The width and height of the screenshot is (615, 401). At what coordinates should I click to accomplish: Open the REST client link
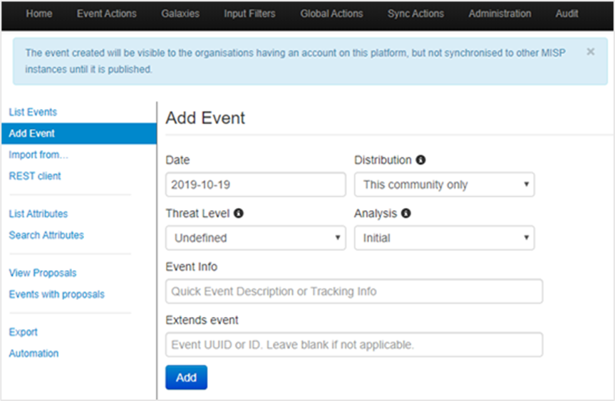[35, 176]
